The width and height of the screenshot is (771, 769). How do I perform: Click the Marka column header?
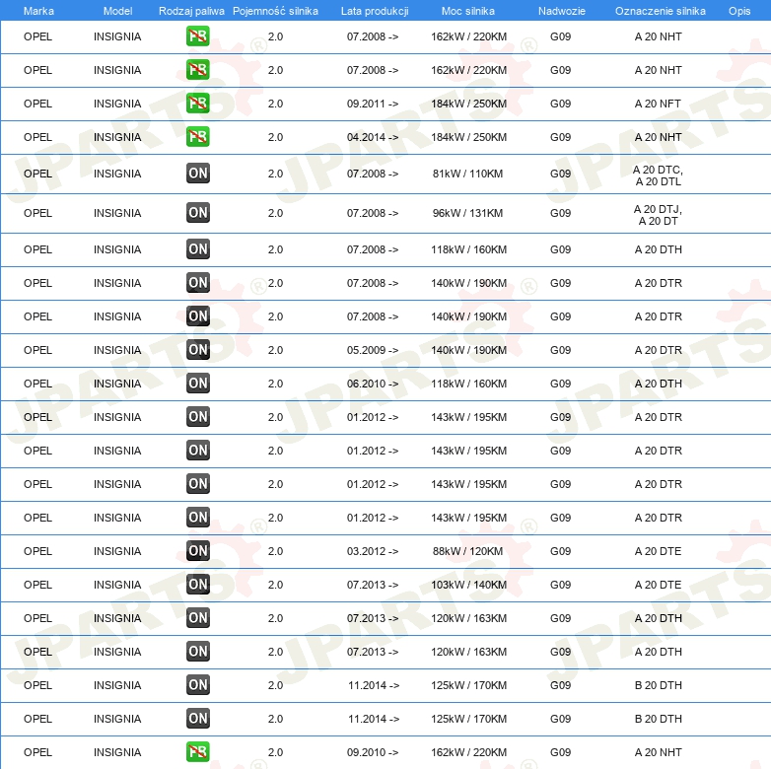pyautogui.click(x=38, y=10)
